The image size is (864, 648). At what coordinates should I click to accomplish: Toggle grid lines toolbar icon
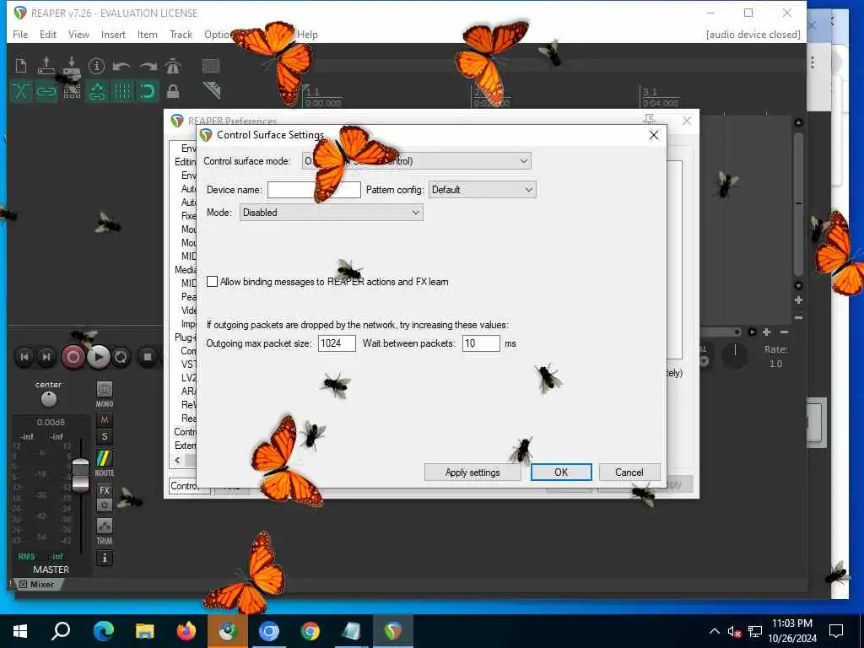(x=122, y=91)
